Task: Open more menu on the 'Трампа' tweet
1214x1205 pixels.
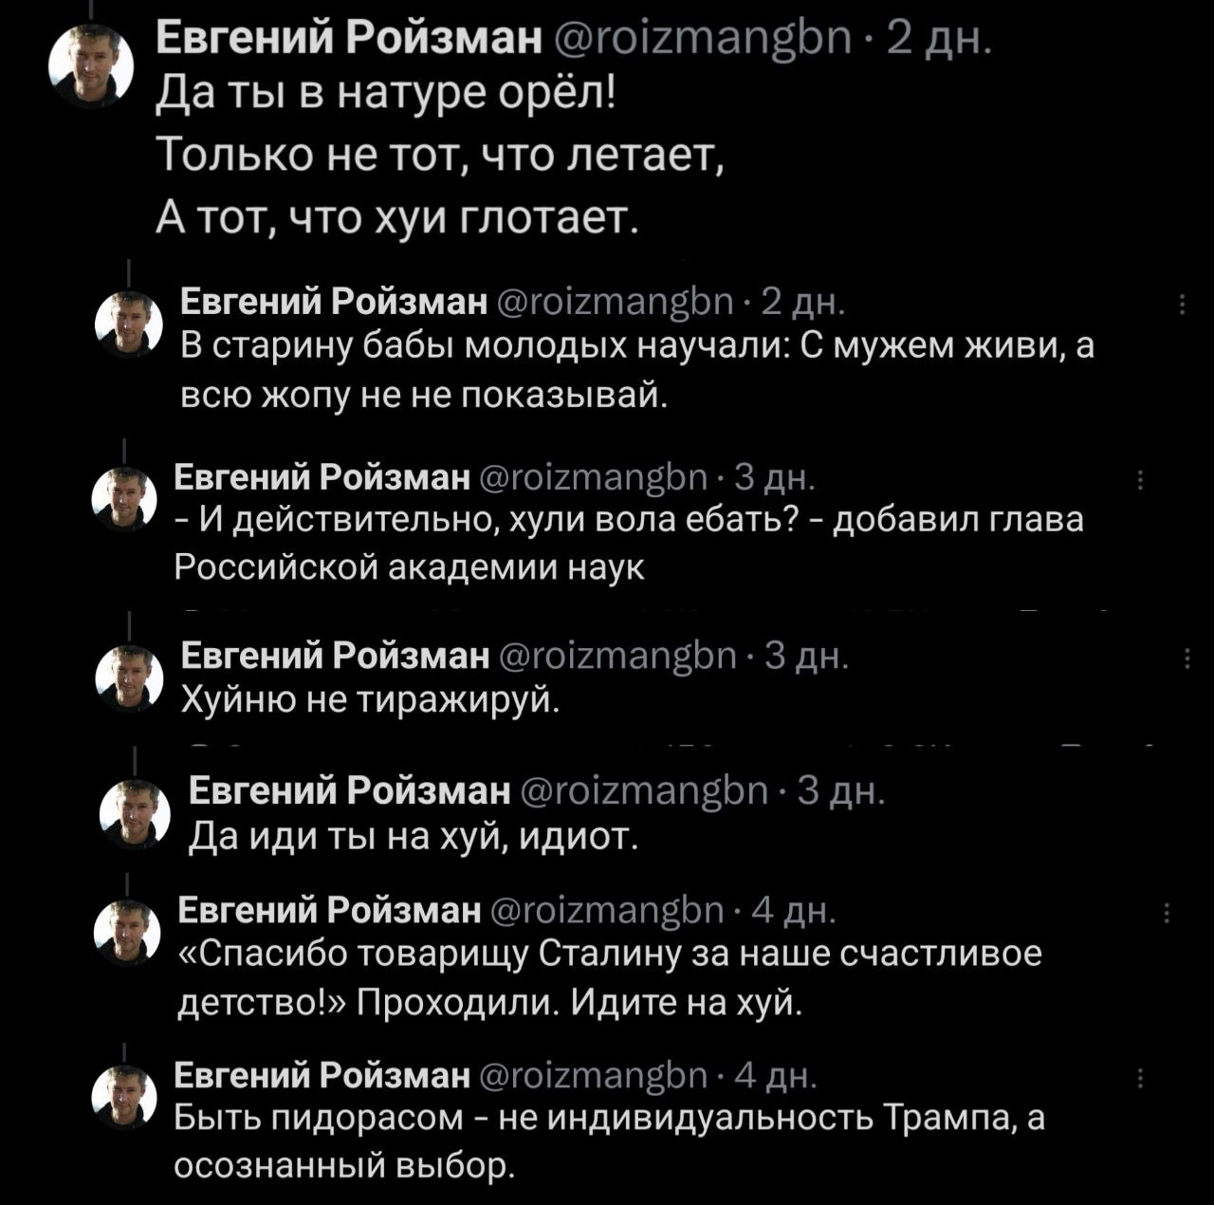Action: [x=1139, y=1077]
